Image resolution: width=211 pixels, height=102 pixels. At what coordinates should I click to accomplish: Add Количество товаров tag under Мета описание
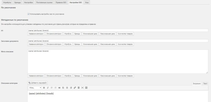point(125,76)
